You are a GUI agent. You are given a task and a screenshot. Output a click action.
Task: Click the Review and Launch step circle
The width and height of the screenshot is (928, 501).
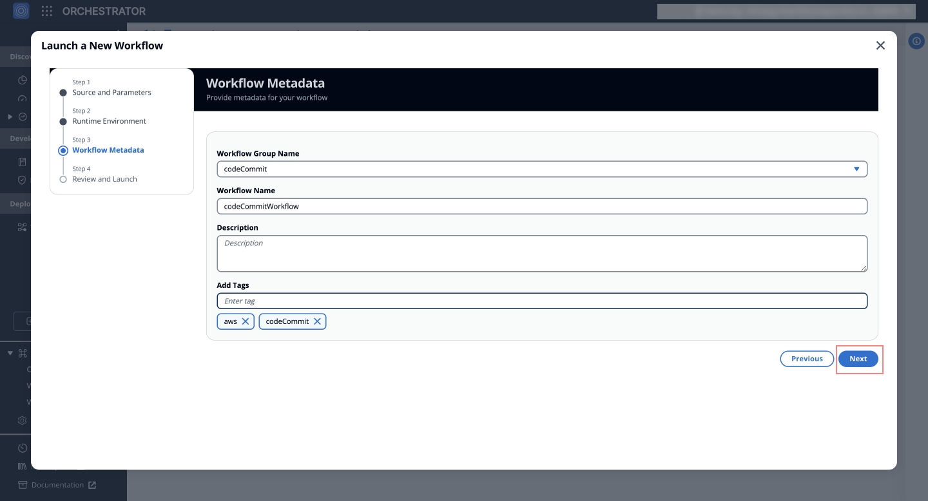tap(63, 179)
